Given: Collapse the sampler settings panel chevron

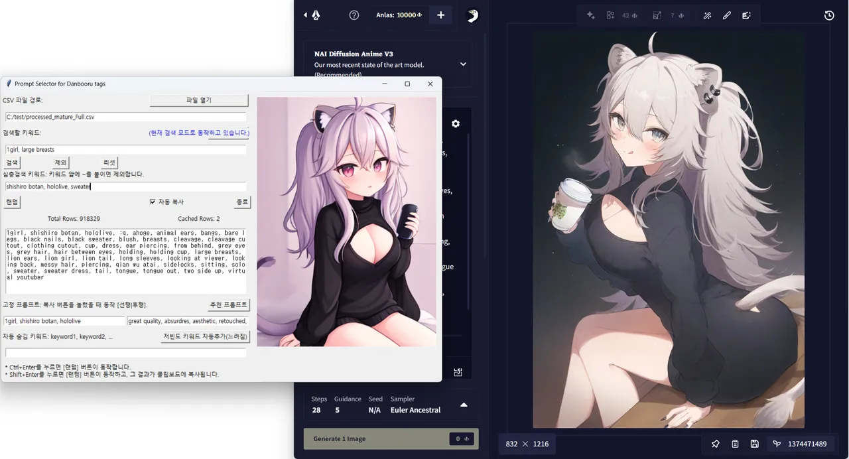Looking at the screenshot, I should tap(464, 404).
